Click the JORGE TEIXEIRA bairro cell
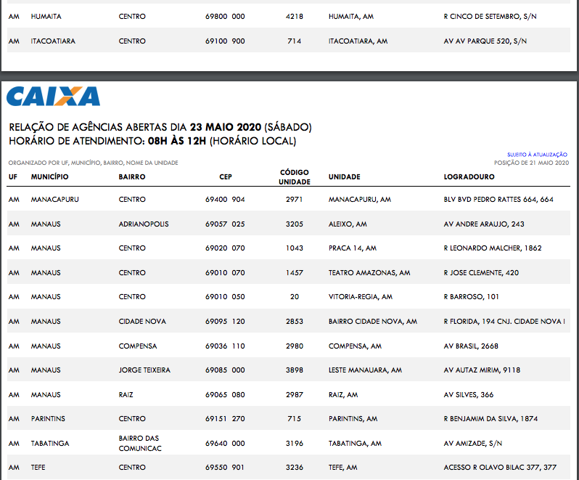 coord(144,370)
